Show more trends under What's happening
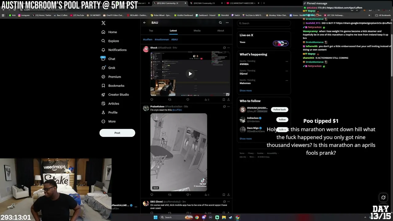The width and height of the screenshot is (393, 221). (246, 91)
